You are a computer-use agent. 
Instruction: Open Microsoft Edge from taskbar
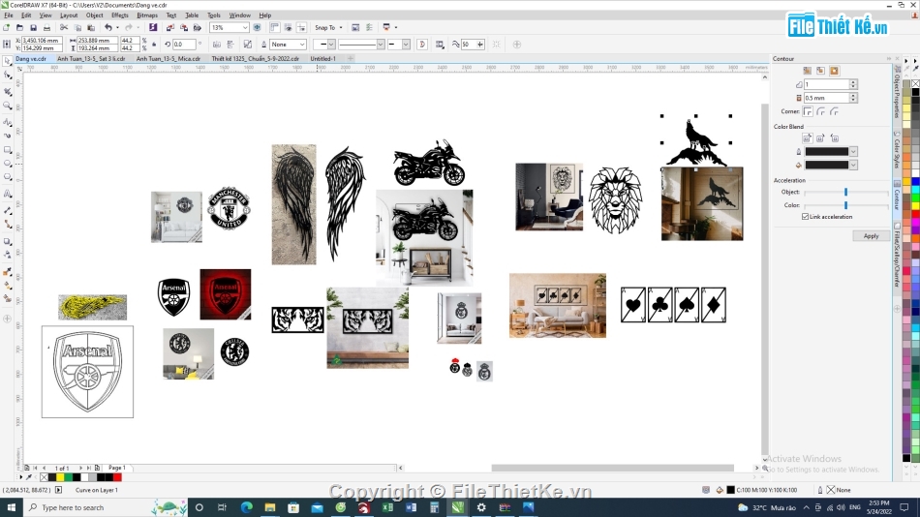click(x=246, y=507)
